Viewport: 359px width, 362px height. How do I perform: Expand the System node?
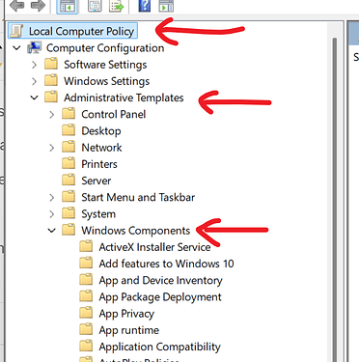[52, 214]
